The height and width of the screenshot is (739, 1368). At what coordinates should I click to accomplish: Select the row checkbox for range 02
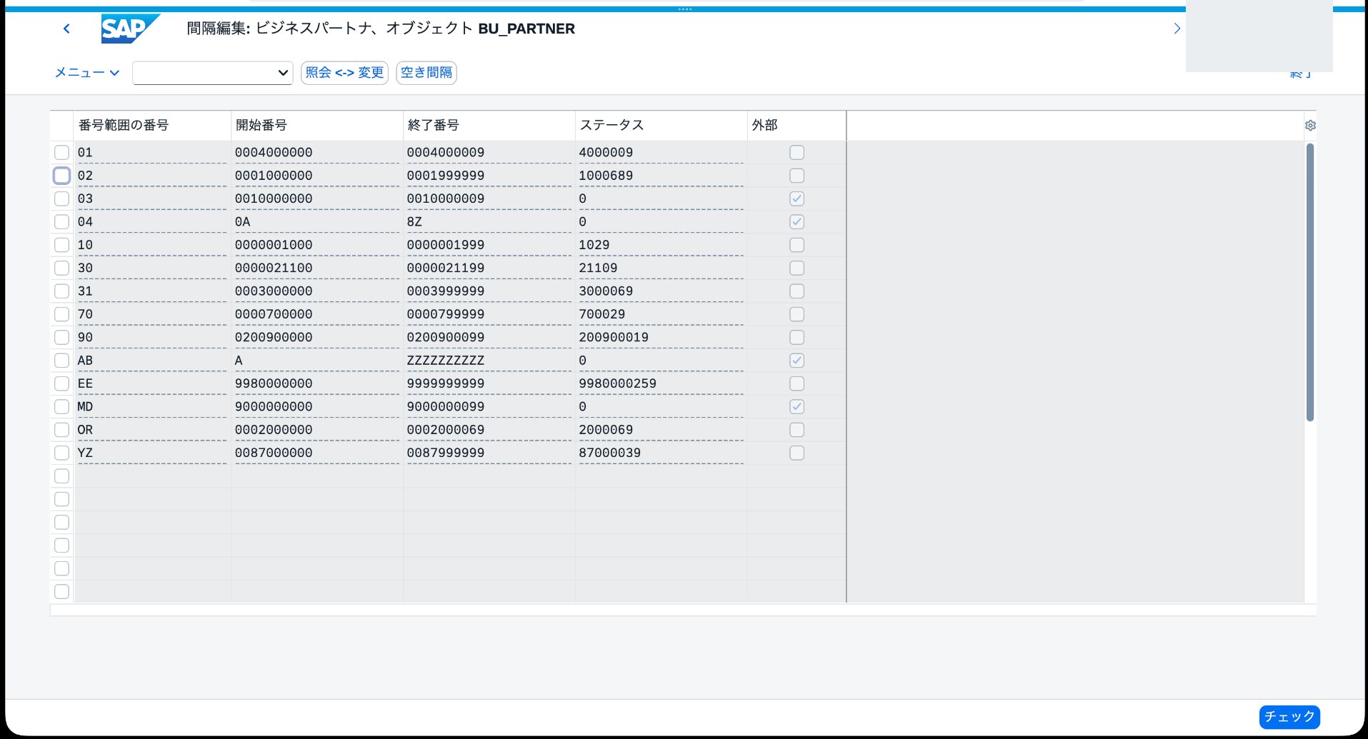pos(62,176)
